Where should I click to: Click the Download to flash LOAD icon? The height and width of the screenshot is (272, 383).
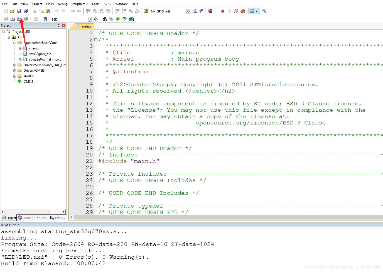tap(45, 19)
